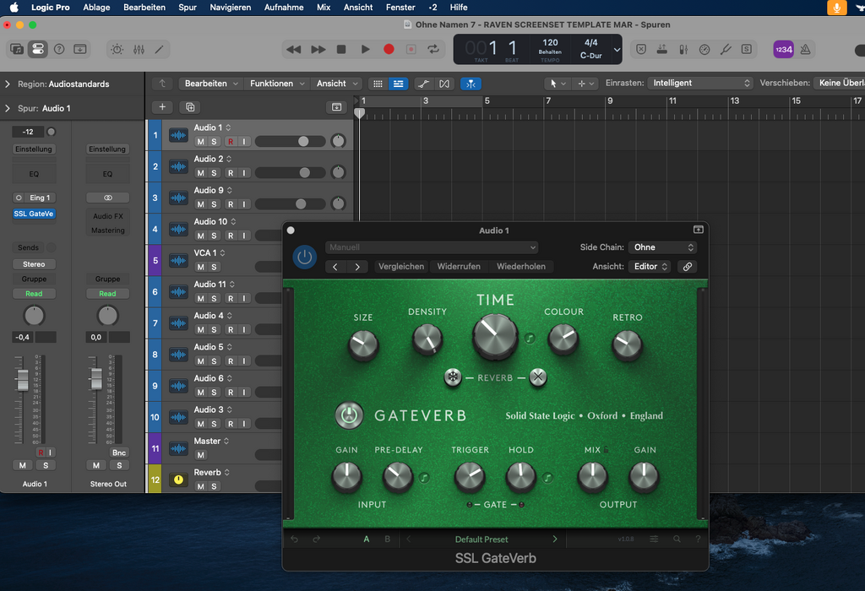This screenshot has width=865, height=591.
Task: Open the Spur menu
Action: [x=188, y=7]
